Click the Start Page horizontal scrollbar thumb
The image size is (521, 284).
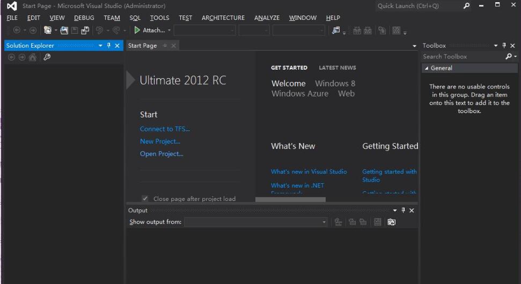click(x=290, y=199)
